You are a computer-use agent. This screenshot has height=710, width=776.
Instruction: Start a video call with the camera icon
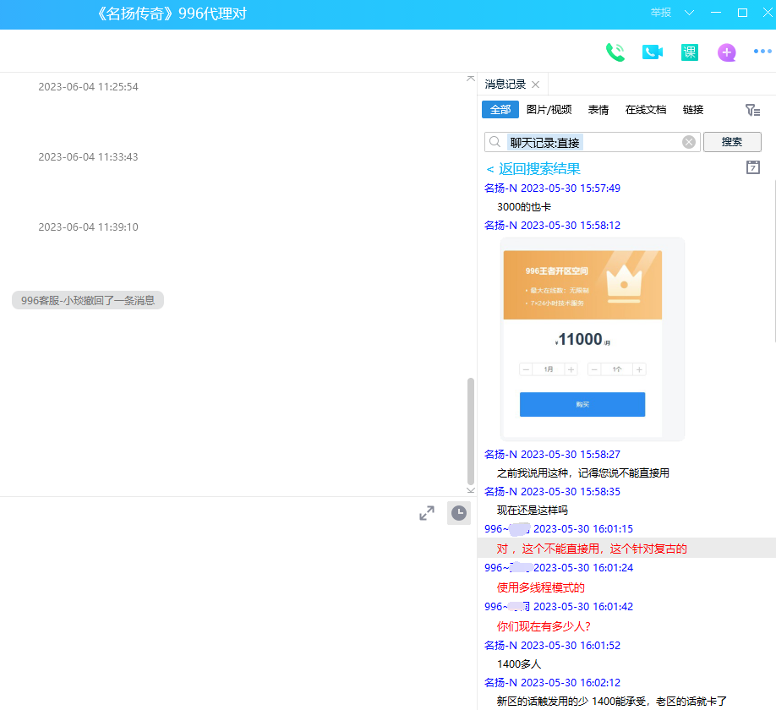click(653, 52)
